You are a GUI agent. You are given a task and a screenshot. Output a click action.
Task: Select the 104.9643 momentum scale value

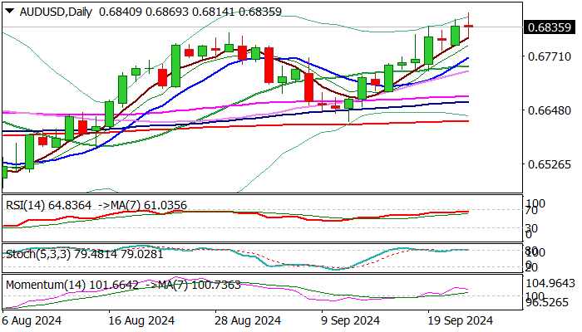tap(550, 284)
